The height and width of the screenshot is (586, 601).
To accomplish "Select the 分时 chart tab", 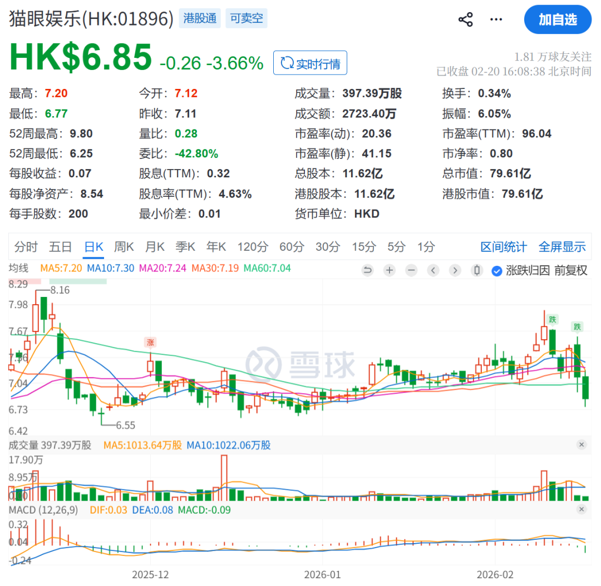I will click(x=26, y=247).
